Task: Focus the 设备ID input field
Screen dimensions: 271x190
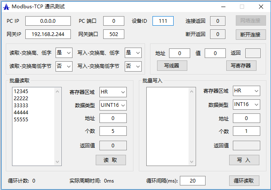Action: [x=163, y=21]
